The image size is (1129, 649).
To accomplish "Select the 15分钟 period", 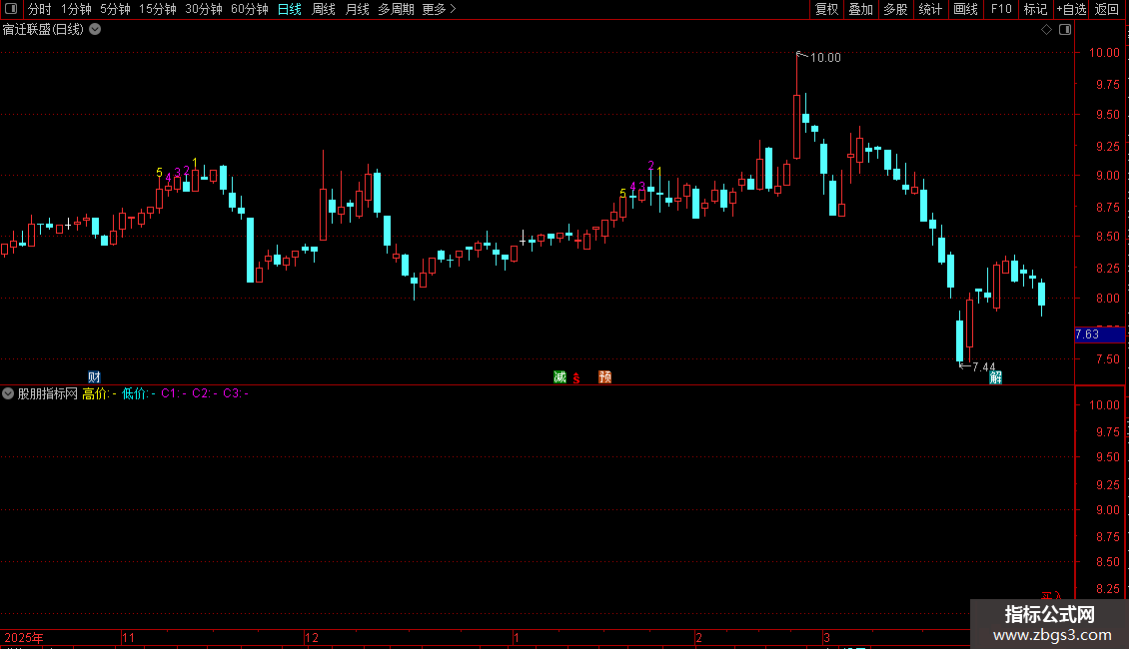I will click(x=158, y=9).
